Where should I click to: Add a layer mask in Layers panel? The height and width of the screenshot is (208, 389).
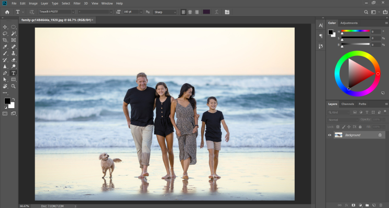[353, 205]
